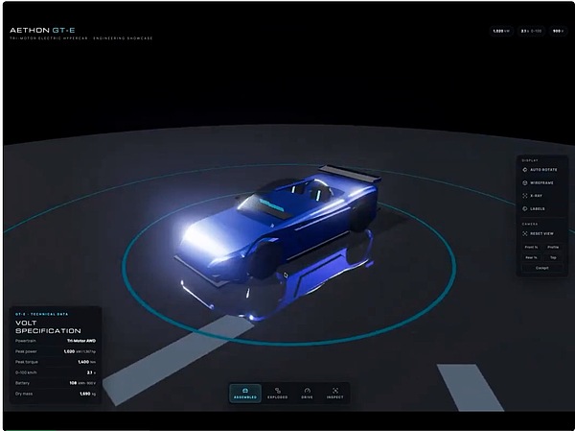Image resolution: width=575 pixels, height=431 pixels.
Task: Click the 900 V stat pill
Action: (558, 32)
